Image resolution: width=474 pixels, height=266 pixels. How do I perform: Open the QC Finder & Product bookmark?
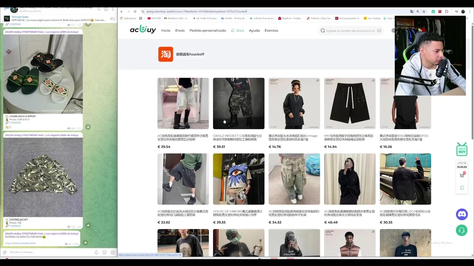205,18
